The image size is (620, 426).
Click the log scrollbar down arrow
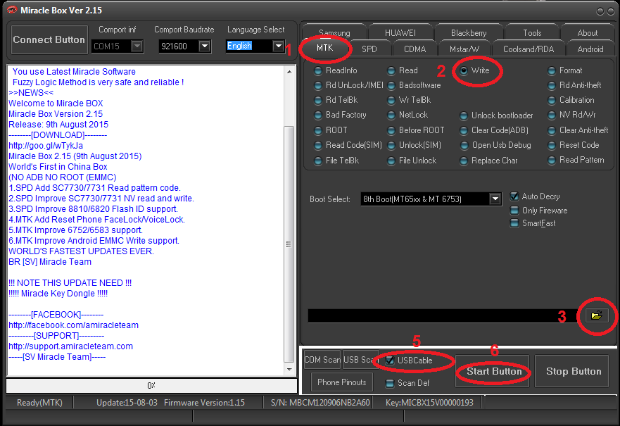(x=289, y=370)
